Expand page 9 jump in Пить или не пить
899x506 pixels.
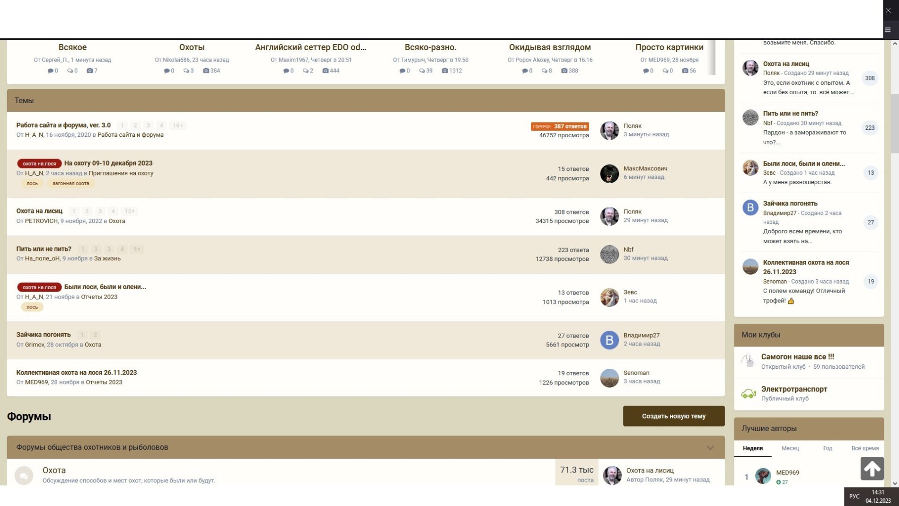pos(136,249)
